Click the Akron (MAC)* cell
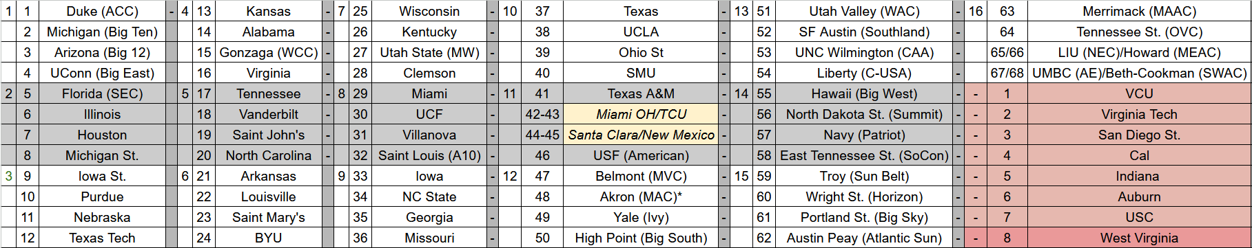 [641, 196]
